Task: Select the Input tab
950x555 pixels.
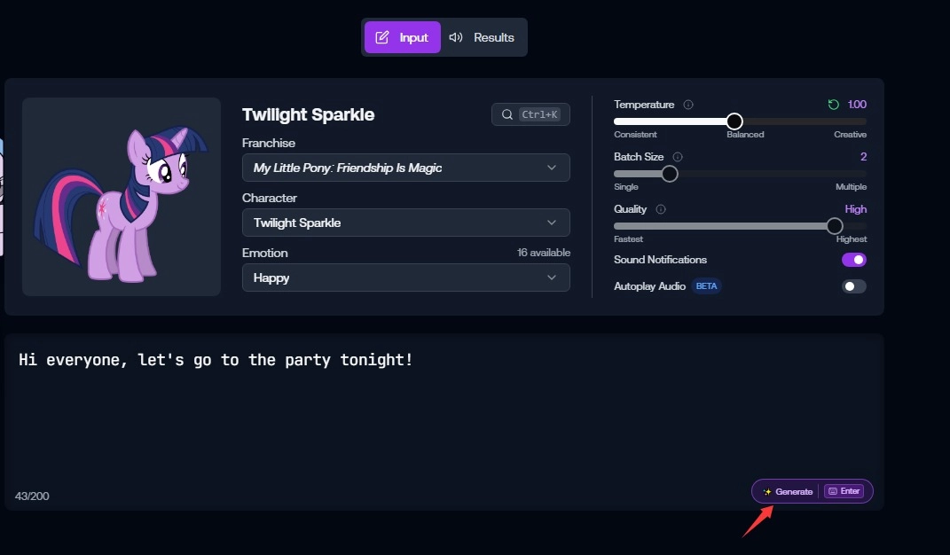Action: point(402,37)
